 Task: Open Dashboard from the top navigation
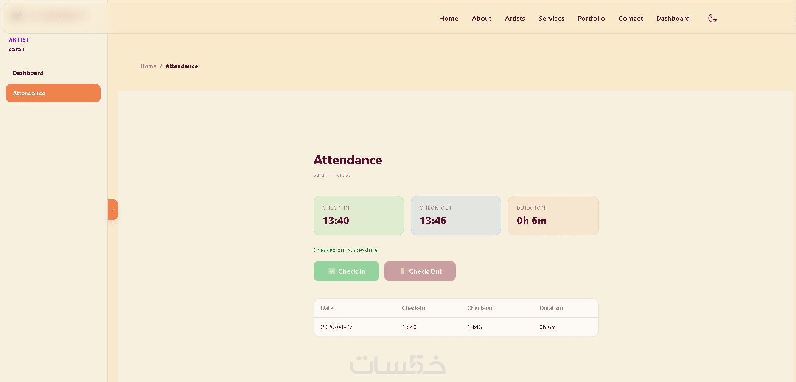pos(673,18)
